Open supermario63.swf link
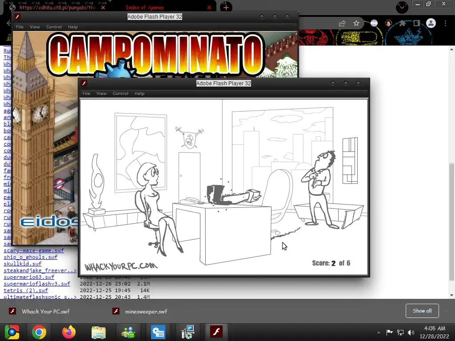This screenshot has width=455, height=341. click(x=29, y=277)
